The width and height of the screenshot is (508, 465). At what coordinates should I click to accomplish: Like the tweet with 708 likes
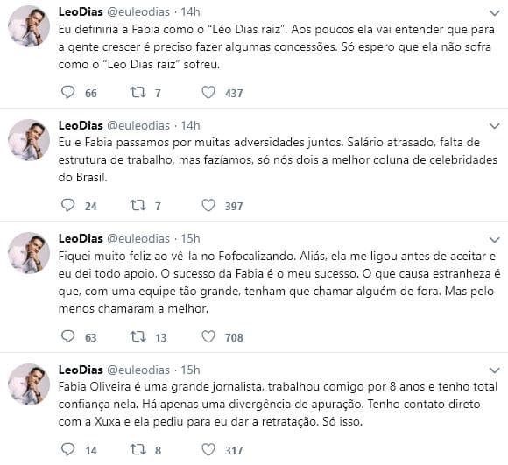point(208,337)
